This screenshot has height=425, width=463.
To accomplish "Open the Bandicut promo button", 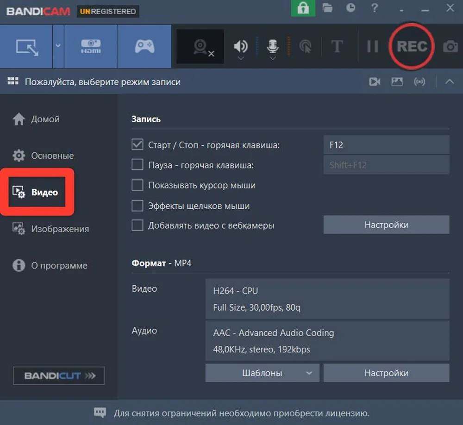I will tap(59, 376).
